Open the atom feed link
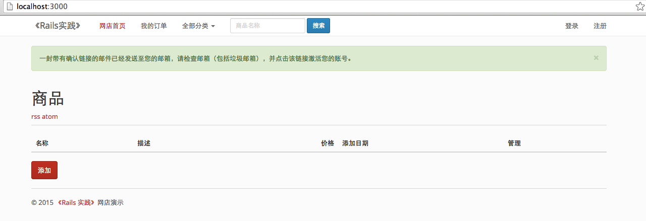The image size is (646, 221). coord(50,116)
